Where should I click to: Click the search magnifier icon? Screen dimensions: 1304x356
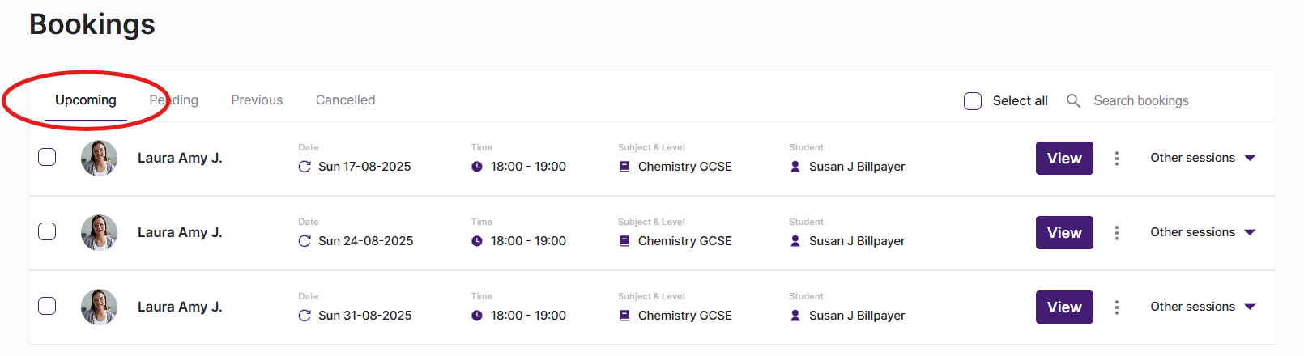point(1073,100)
